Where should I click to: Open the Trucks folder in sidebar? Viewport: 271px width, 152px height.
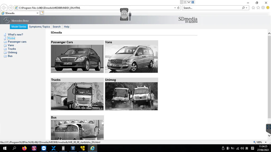coord(12,49)
